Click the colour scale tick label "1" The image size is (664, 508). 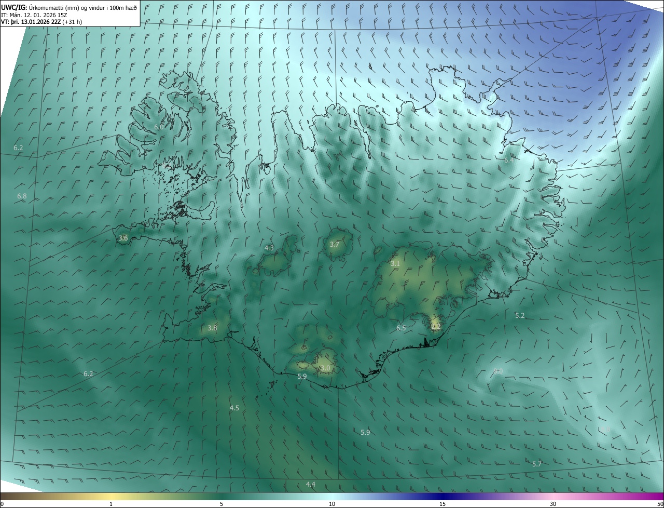coord(111,504)
